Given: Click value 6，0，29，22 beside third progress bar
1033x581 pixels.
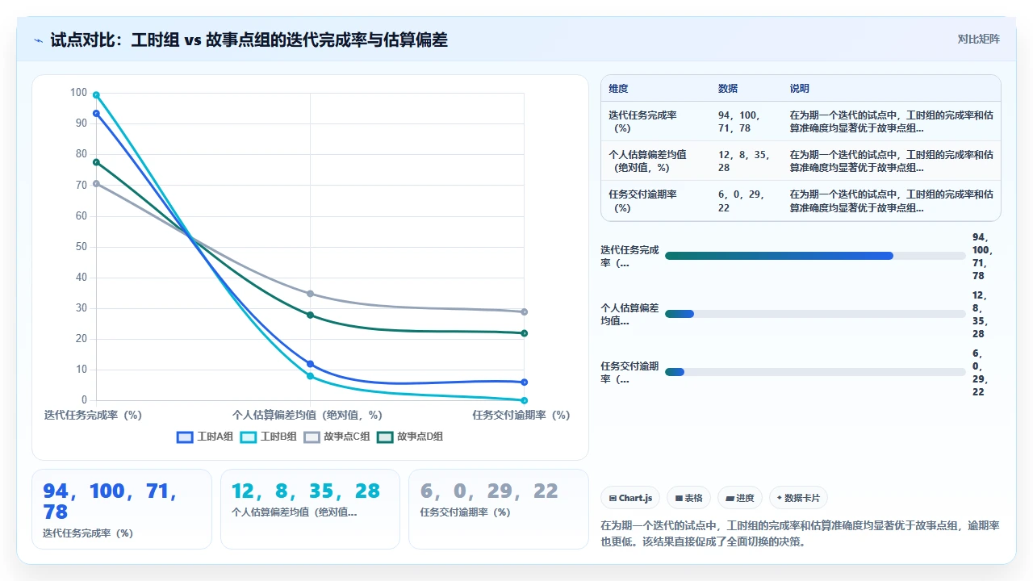Looking at the screenshot, I should pos(980,373).
